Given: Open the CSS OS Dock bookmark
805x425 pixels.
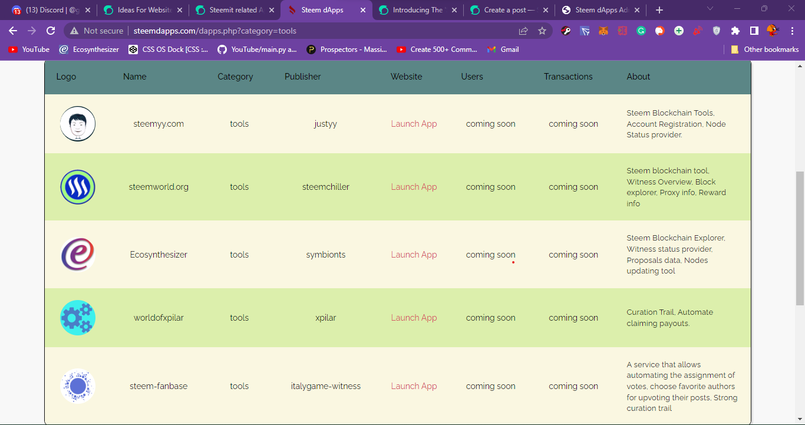Looking at the screenshot, I should [x=169, y=50].
